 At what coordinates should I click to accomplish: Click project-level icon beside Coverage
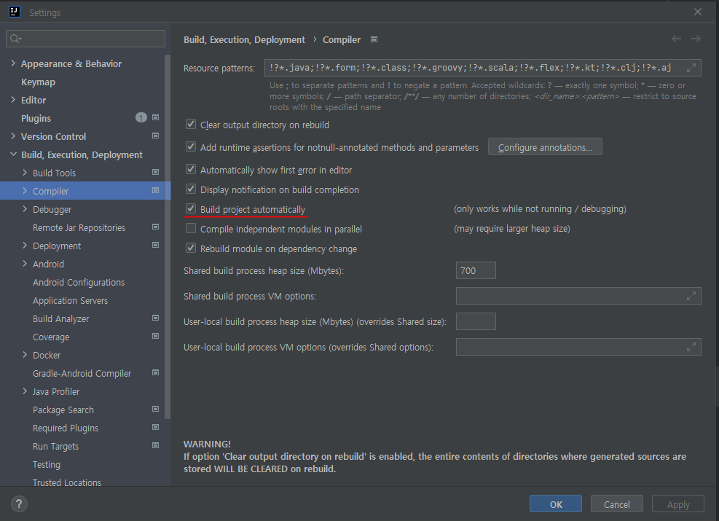pyautogui.click(x=155, y=337)
